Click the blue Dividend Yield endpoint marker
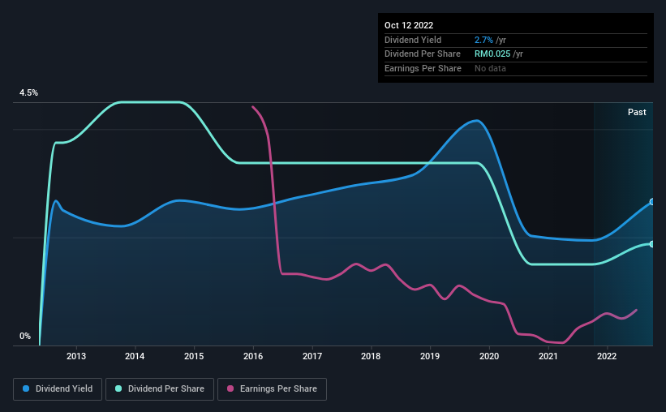Screen dimensions: 666x412 [652, 202]
